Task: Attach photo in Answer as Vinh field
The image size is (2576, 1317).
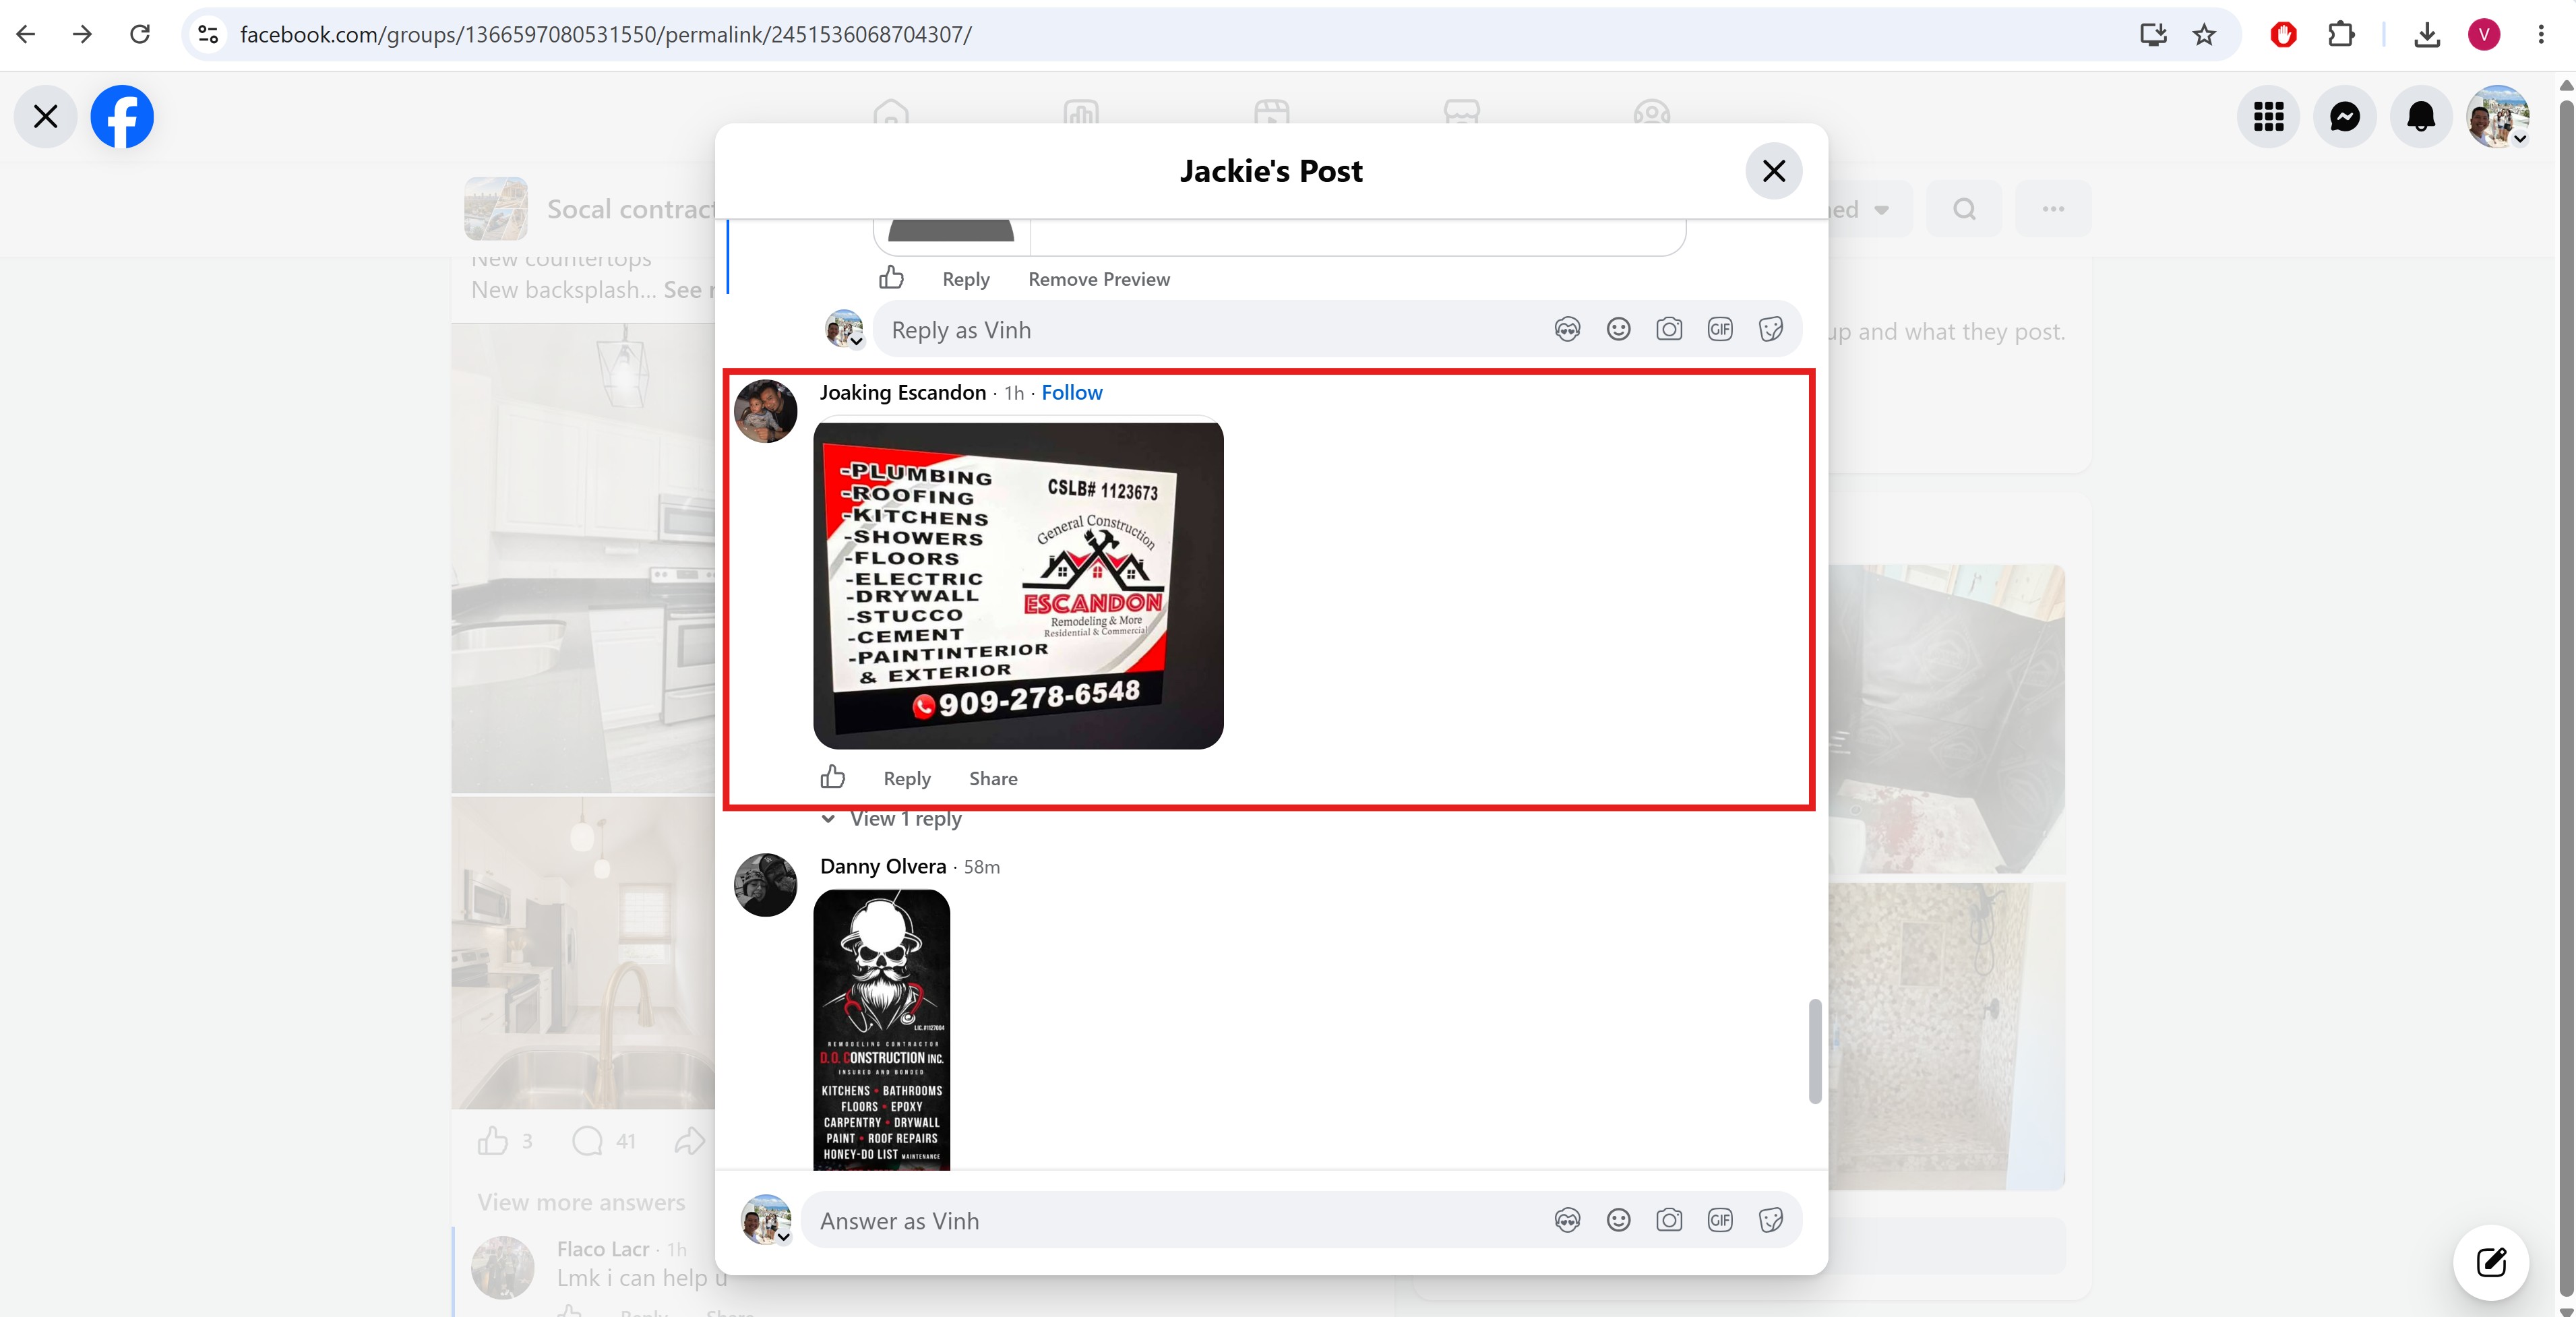Action: (1669, 1220)
